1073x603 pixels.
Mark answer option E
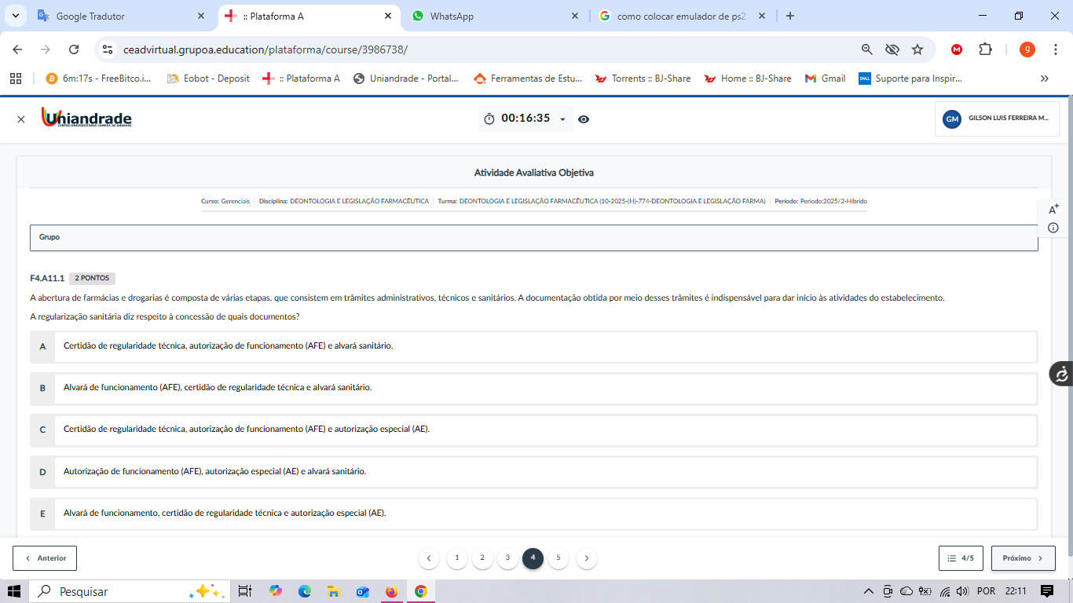[42, 513]
